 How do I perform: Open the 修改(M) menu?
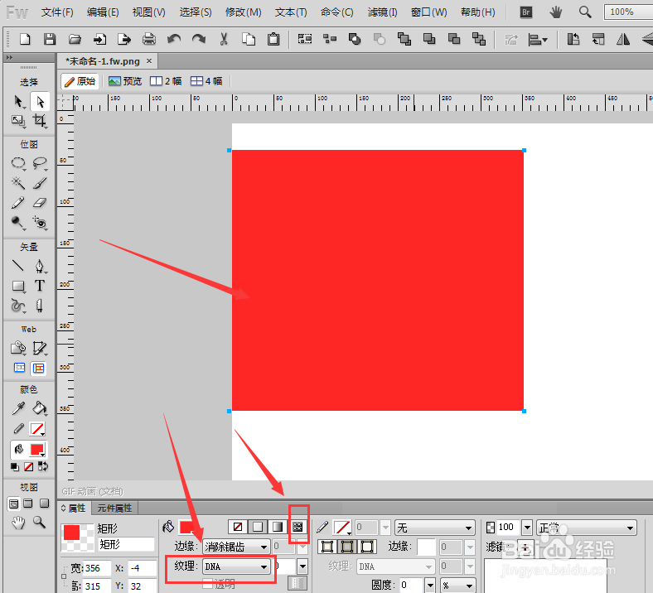pos(243,12)
